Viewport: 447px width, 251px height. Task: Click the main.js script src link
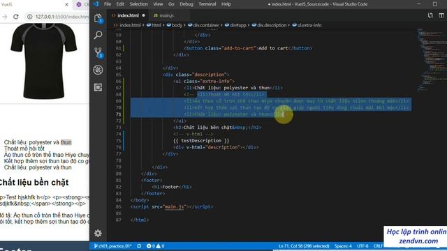point(174,206)
